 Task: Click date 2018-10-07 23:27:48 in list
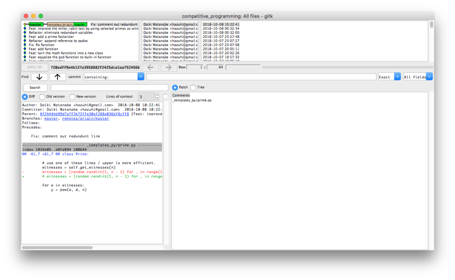221,37
